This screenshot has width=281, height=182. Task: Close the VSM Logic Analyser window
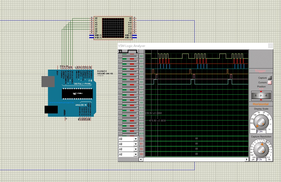point(270,46)
